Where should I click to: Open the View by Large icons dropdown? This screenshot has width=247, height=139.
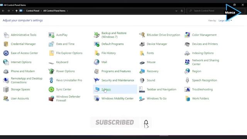pyautogui.click(x=225, y=20)
